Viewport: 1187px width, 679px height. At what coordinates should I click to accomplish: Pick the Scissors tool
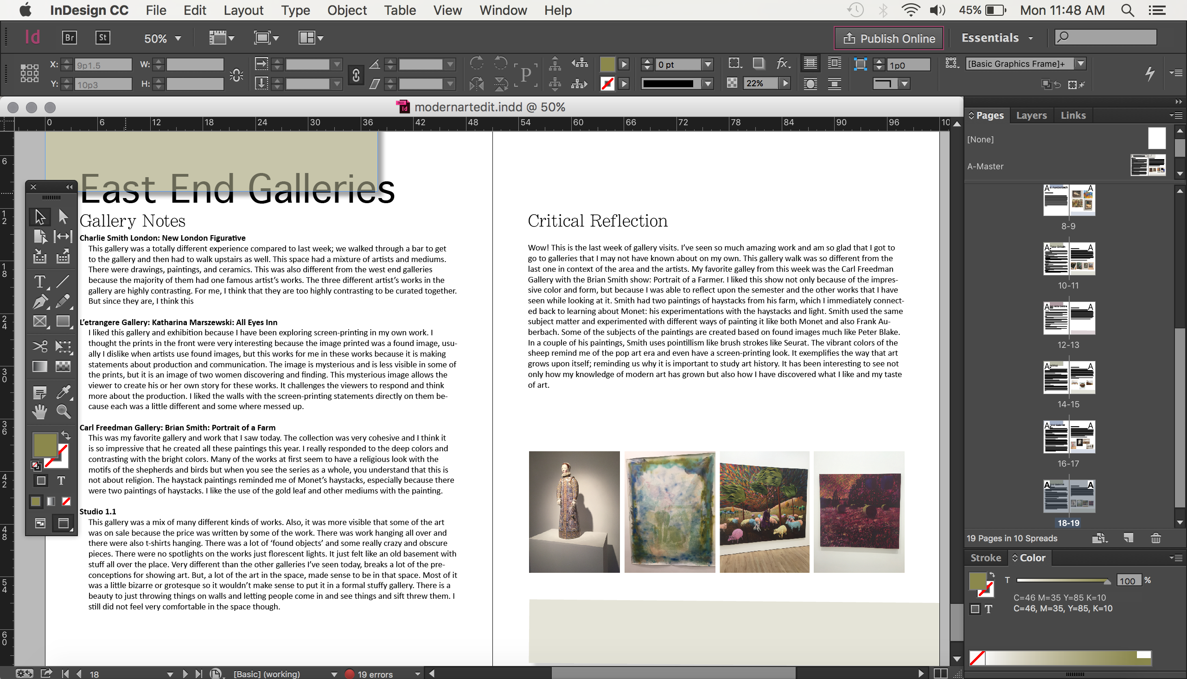[x=39, y=346]
